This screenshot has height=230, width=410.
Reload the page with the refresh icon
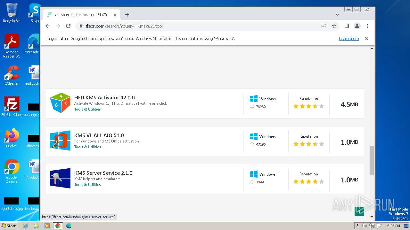(68, 26)
